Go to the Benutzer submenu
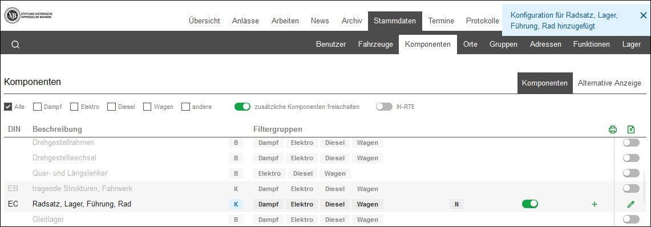 pos(331,44)
